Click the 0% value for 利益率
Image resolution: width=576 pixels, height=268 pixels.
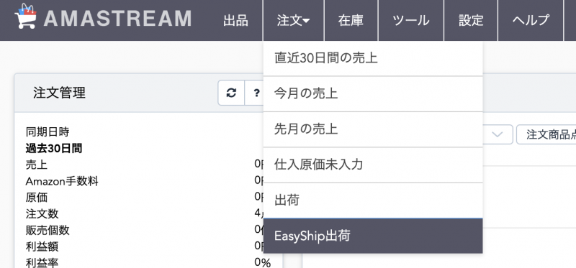coord(262,262)
